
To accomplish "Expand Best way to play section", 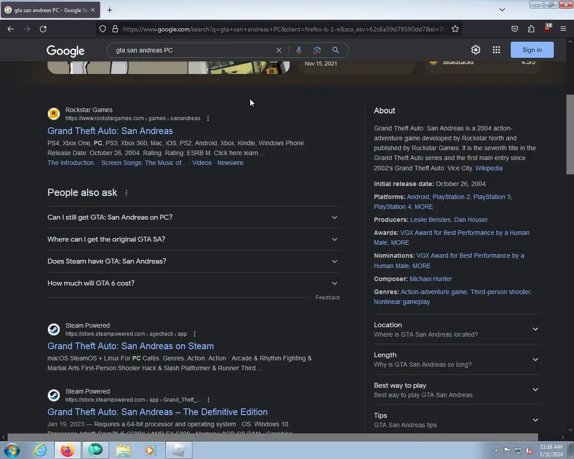I will point(457,390).
